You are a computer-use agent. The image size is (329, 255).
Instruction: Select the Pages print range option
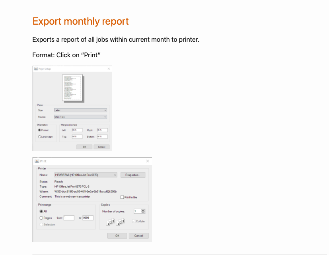[41, 218]
